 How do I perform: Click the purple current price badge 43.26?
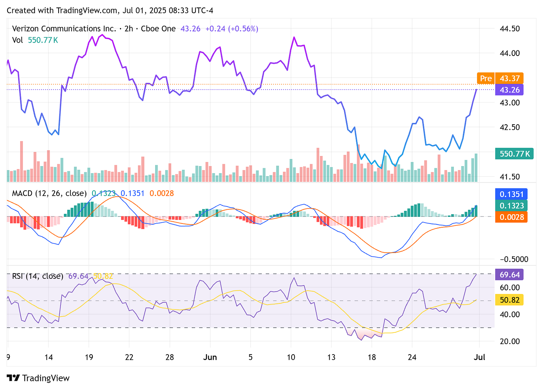pyautogui.click(x=509, y=90)
